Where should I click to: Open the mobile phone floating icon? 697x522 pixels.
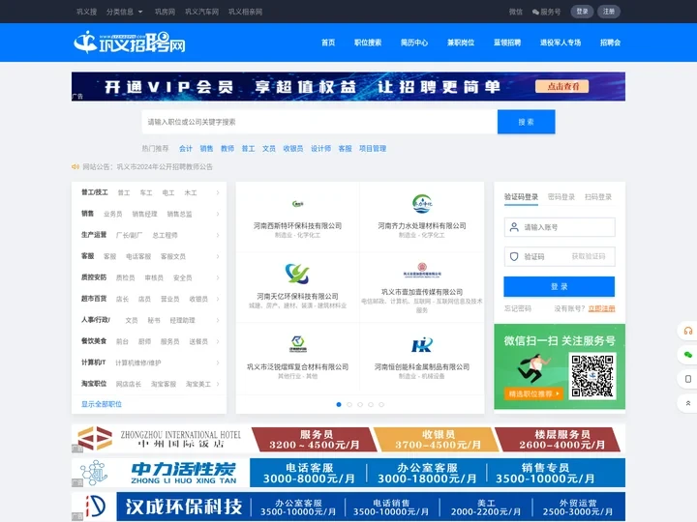(x=687, y=379)
